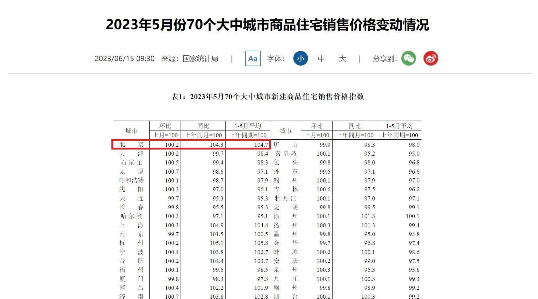Select the 包头 city cell

click(x=286, y=162)
